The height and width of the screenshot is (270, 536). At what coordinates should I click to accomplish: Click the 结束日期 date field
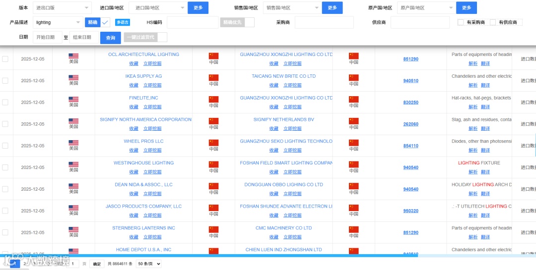coord(84,38)
